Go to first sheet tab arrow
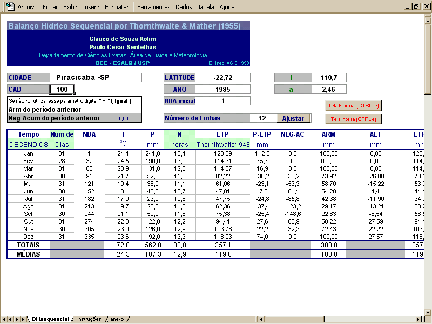The image size is (432, 324). 4,319
